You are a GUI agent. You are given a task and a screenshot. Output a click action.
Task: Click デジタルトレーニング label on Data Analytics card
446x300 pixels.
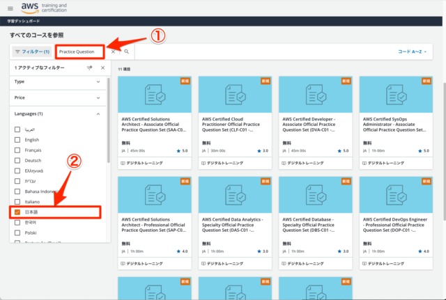tap(225, 264)
